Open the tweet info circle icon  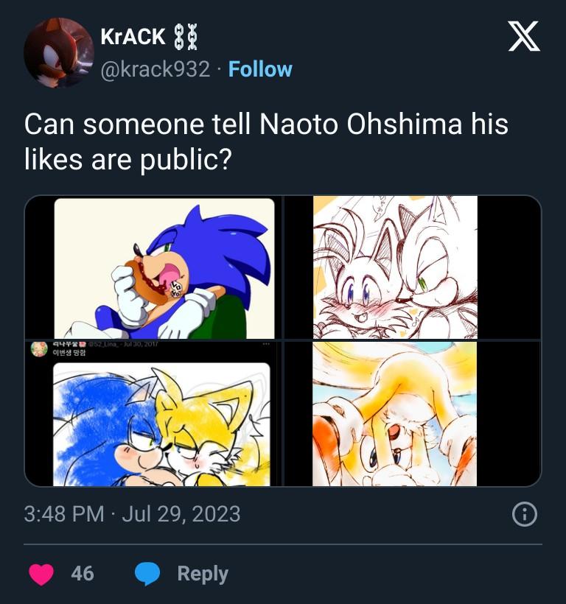pos(525,514)
